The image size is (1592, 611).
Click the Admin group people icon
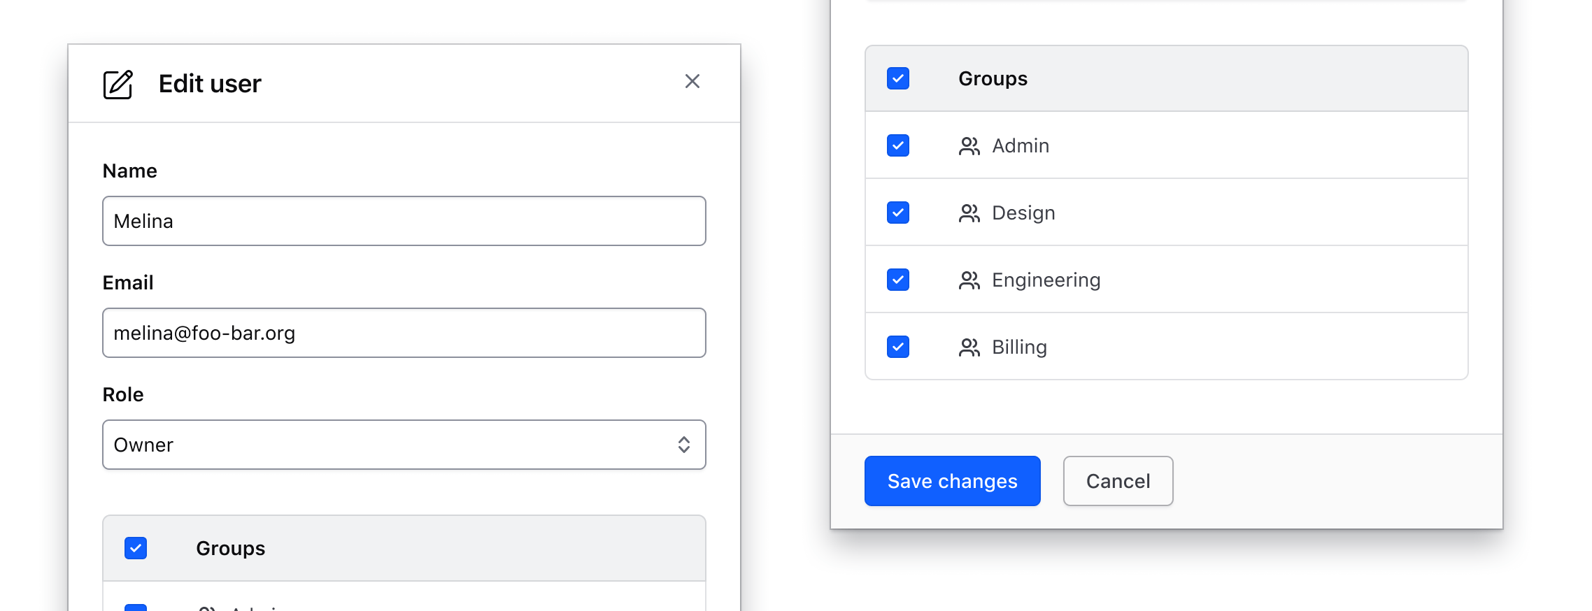(x=969, y=146)
